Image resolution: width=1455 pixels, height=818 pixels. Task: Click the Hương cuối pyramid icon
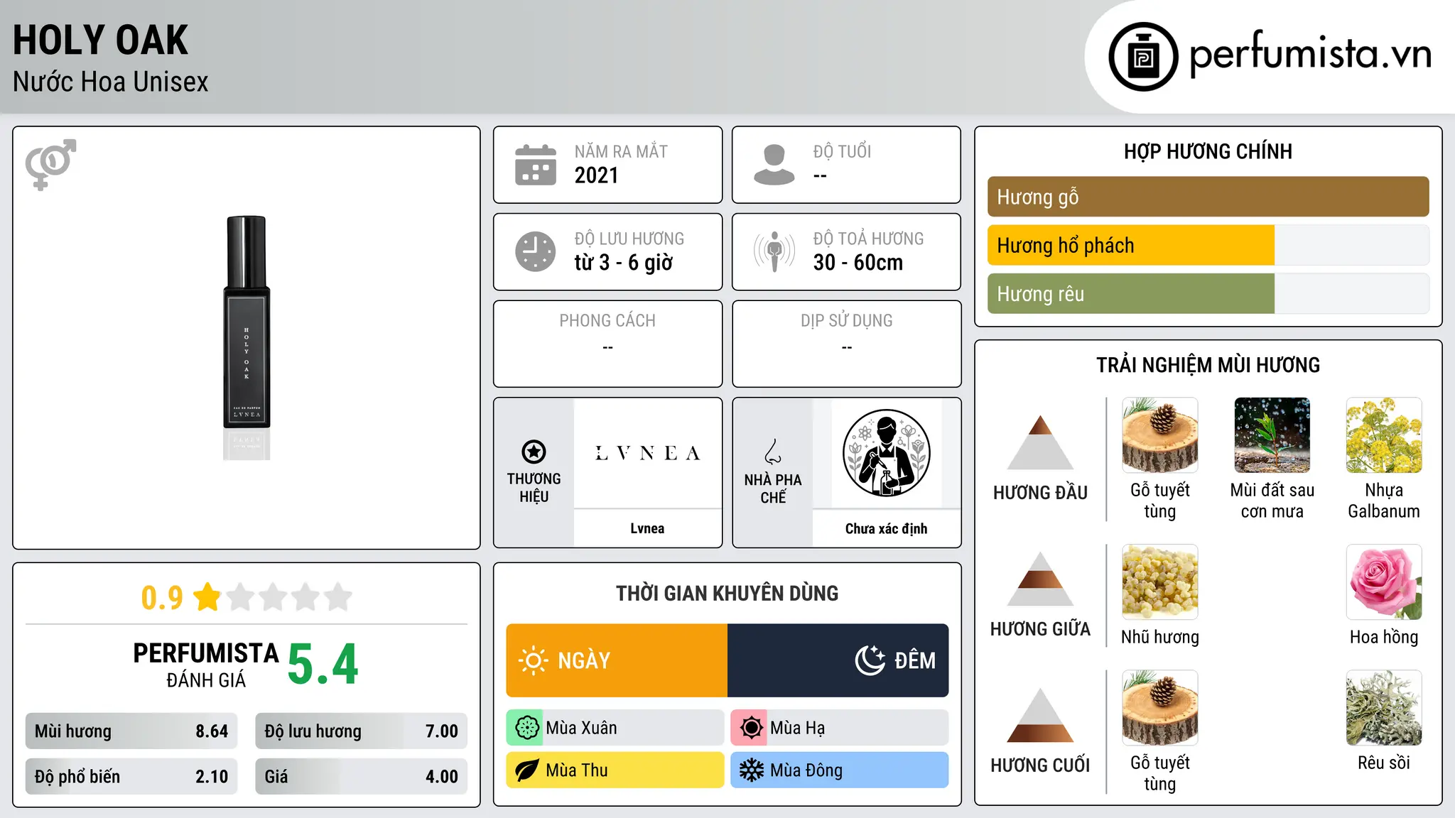click(x=1040, y=715)
